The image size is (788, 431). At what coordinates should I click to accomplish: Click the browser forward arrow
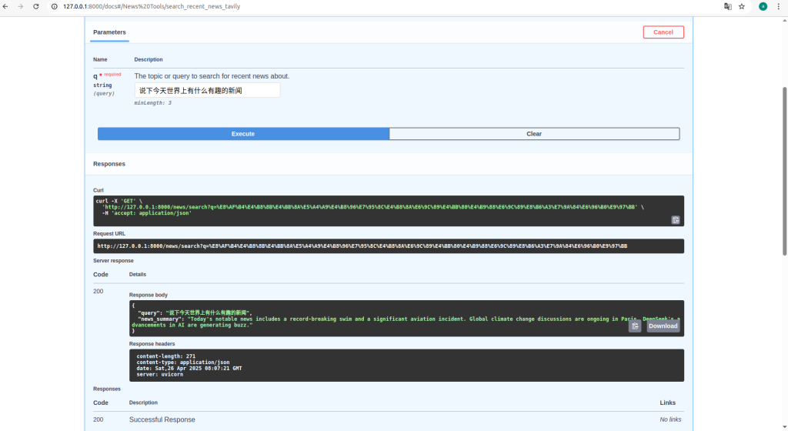point(21,6)
